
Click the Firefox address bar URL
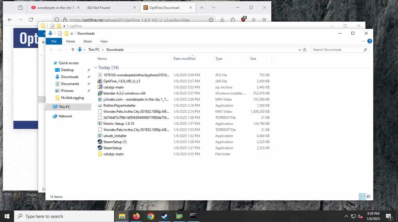click(x=130, y=20)
